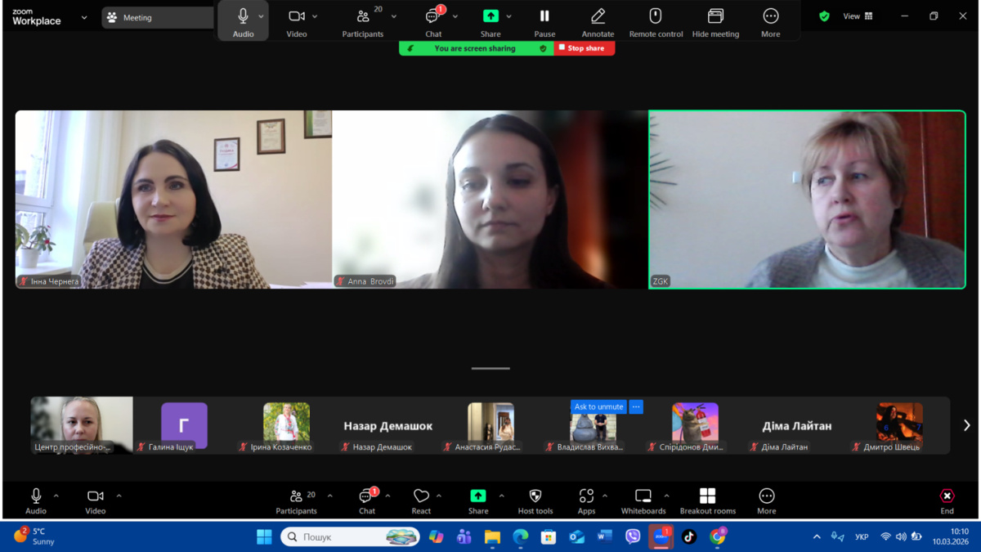
Task: Open the React heart icon
Action: coord(421,496)
